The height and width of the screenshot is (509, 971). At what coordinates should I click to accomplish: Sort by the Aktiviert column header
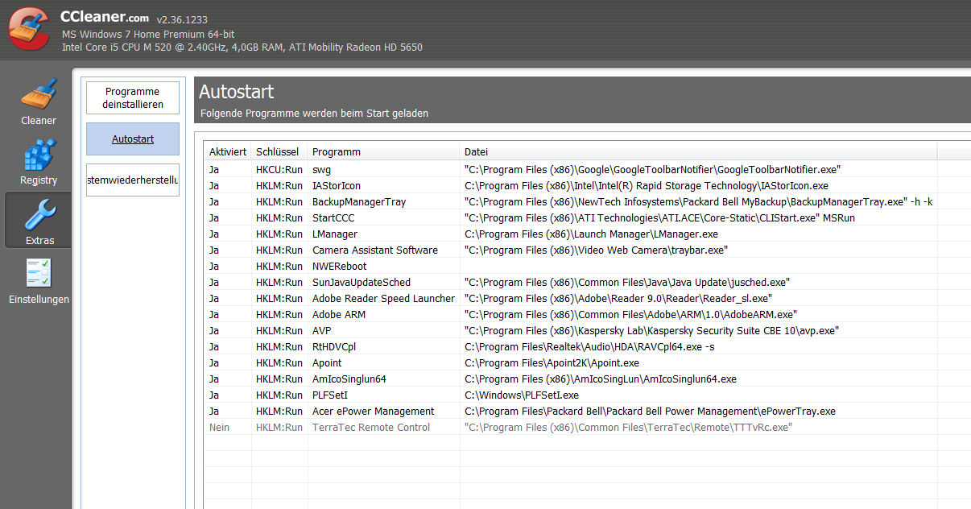pos(228,152)
